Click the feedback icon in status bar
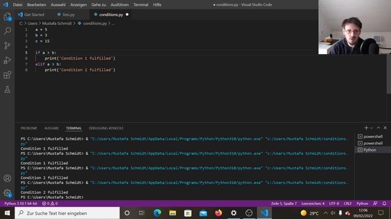Screen dimensions: 391x219 [375, 203]
